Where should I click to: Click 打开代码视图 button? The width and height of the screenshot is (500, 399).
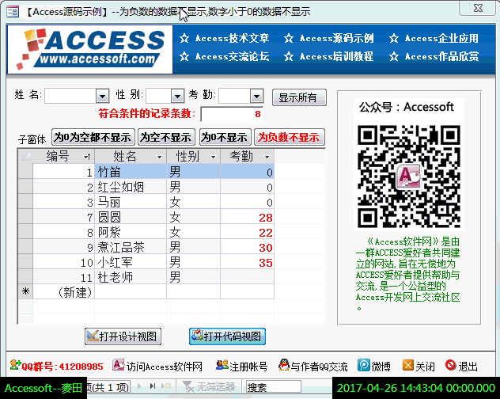[x=227, y=336]
